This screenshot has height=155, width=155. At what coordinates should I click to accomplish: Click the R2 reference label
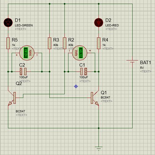(71, 40)
